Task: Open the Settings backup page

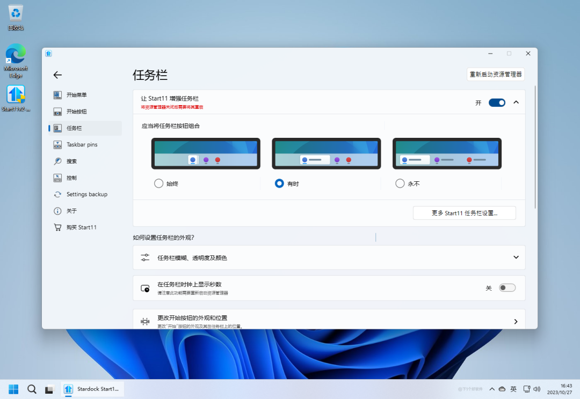Action: [85, 194]
